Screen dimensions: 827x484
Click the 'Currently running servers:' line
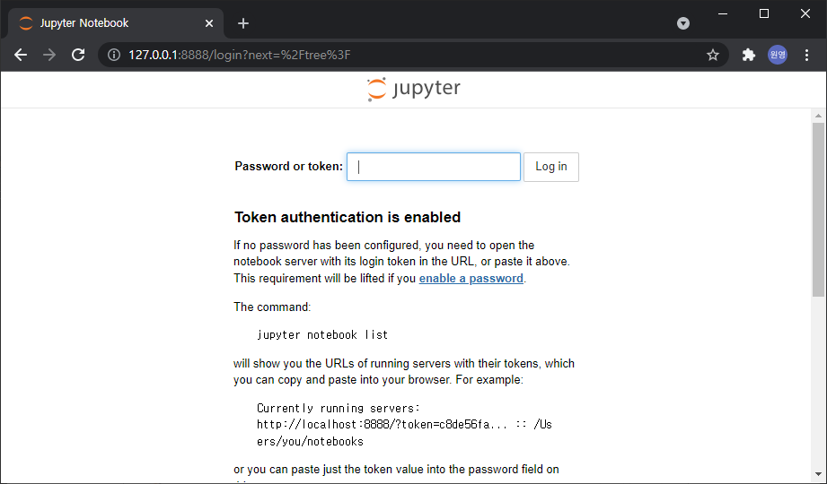pos(339,408)
